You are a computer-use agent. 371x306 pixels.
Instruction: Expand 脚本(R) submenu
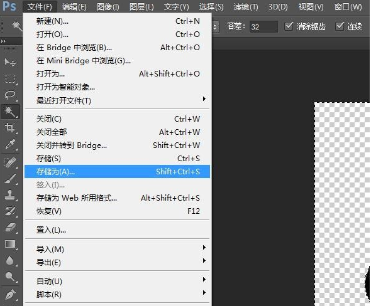(x=118, y=295)
